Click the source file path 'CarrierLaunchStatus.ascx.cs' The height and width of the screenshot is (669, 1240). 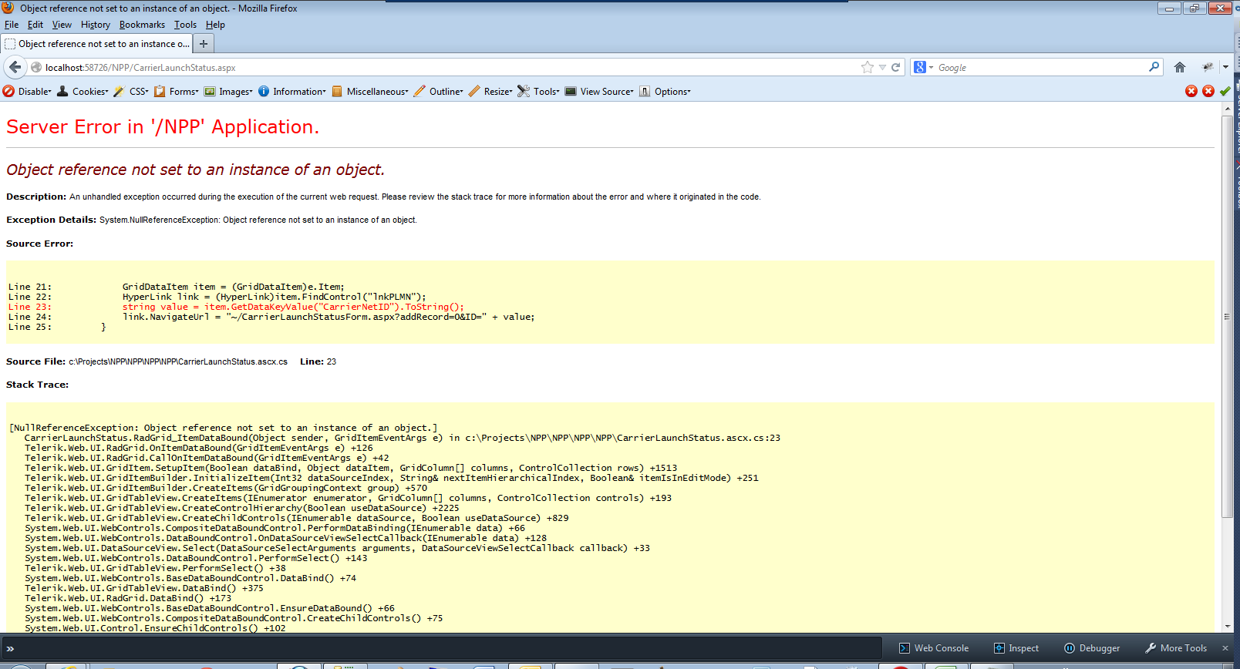pos(178,361)
